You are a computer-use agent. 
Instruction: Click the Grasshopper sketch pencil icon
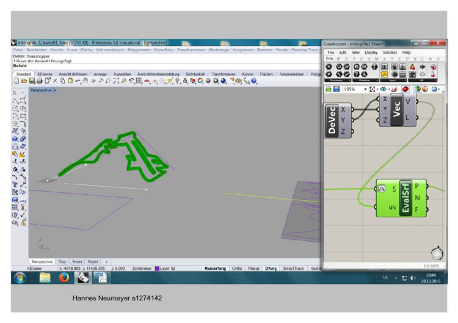point(394,89)
